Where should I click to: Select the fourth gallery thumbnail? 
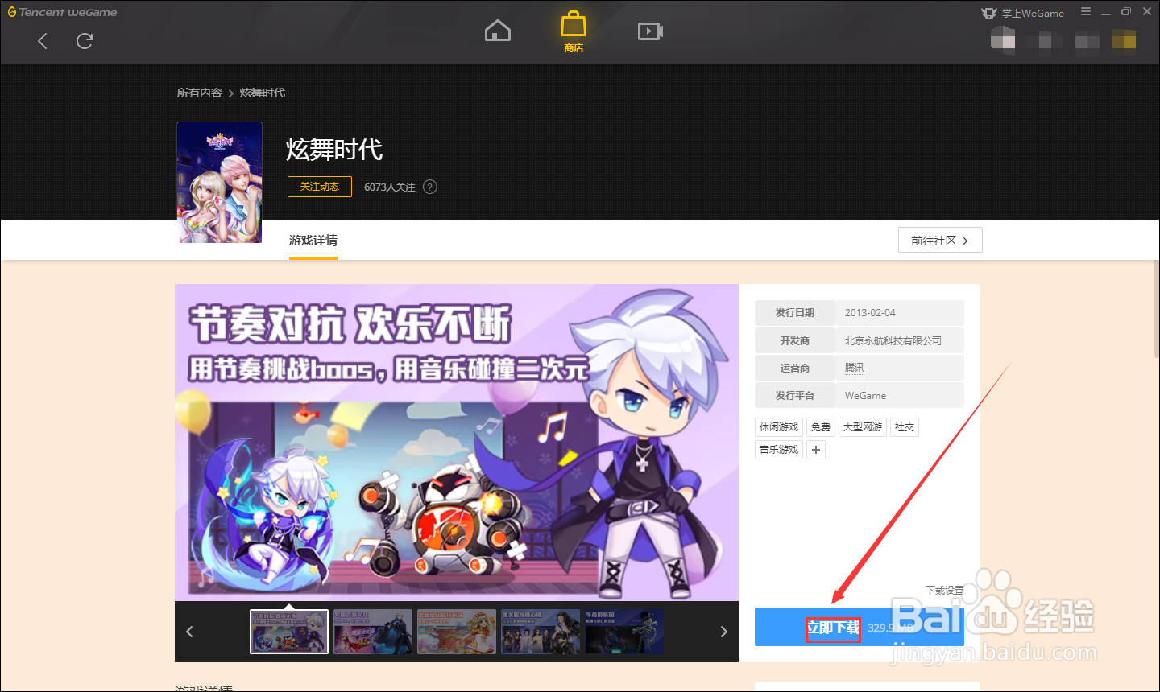pos(541,631)
